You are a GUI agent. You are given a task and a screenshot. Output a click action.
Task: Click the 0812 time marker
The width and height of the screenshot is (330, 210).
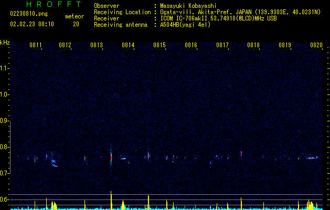pos(65,45)
